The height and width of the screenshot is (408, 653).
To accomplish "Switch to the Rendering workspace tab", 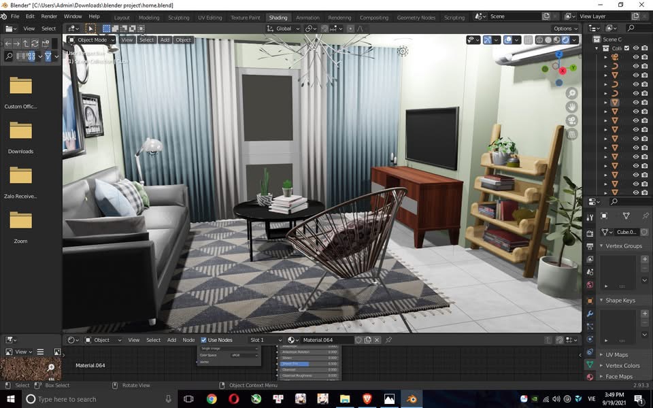I will 339,18.
